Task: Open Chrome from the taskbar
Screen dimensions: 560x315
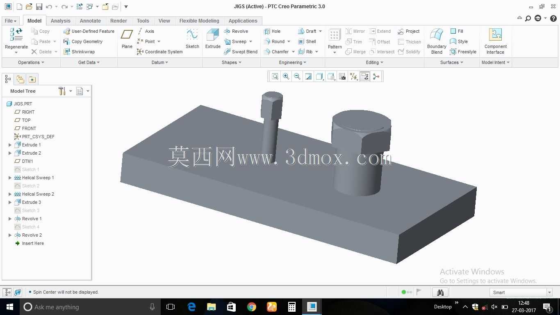Action: click(251, 307)
